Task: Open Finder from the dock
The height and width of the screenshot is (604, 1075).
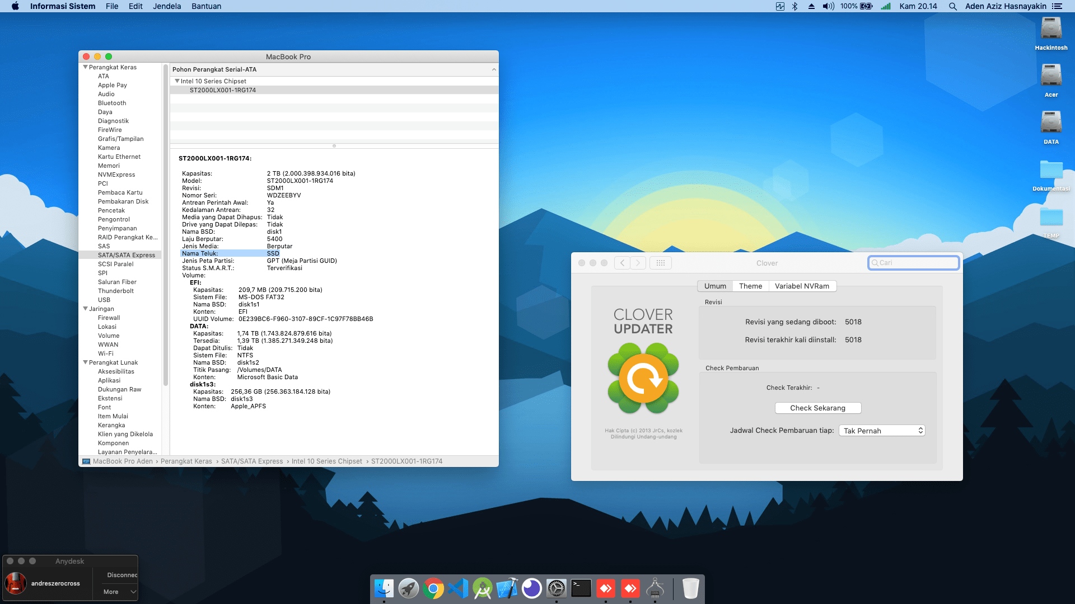Action: point(384,588)
